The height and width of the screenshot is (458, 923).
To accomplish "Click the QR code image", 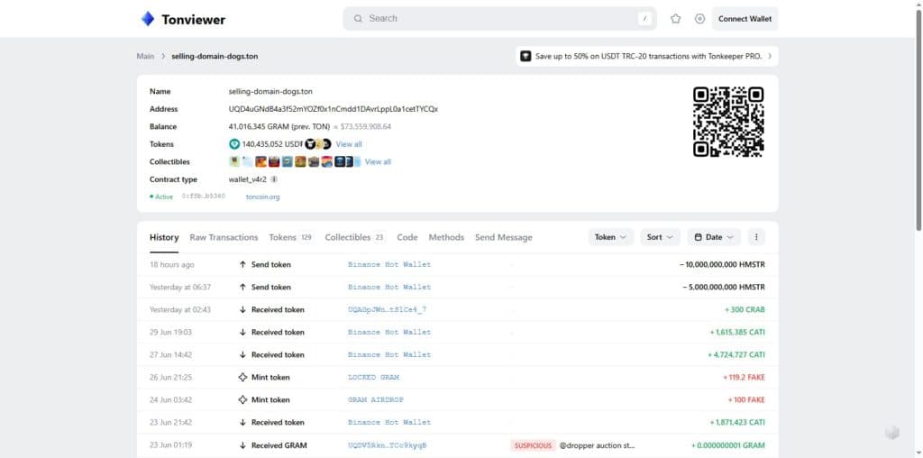I will coord(728,122).
